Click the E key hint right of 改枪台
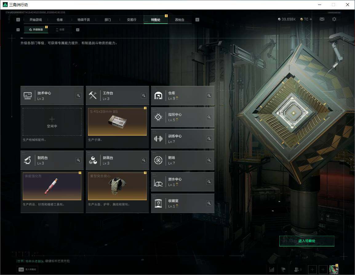Image resolution: width=355 pixels, height=275 pixels. click(x=197, y=20)
